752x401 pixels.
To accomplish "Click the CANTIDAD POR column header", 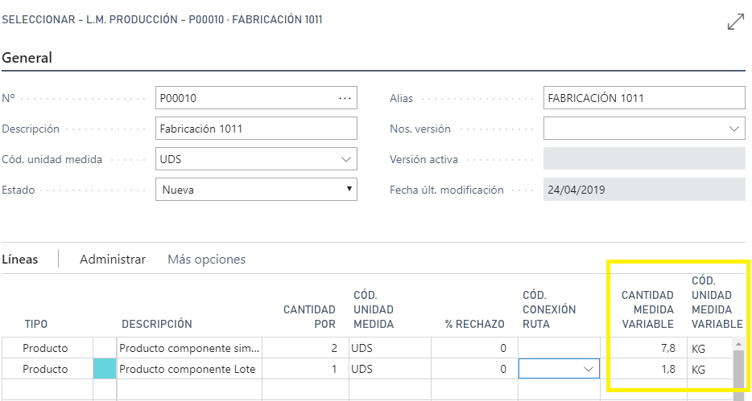I will [x=309, y=317].
